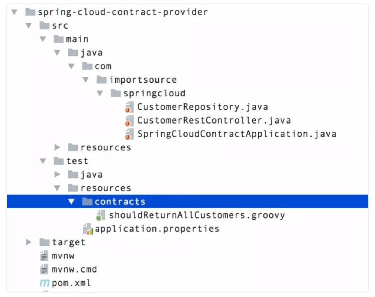Click the application.properties file icon

click(x=88, y=229)
